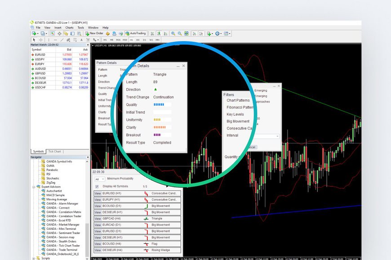Switch to the Tick Chart tab
The width and height of the screenshot is (391, 260).
(x=54, y=152)
